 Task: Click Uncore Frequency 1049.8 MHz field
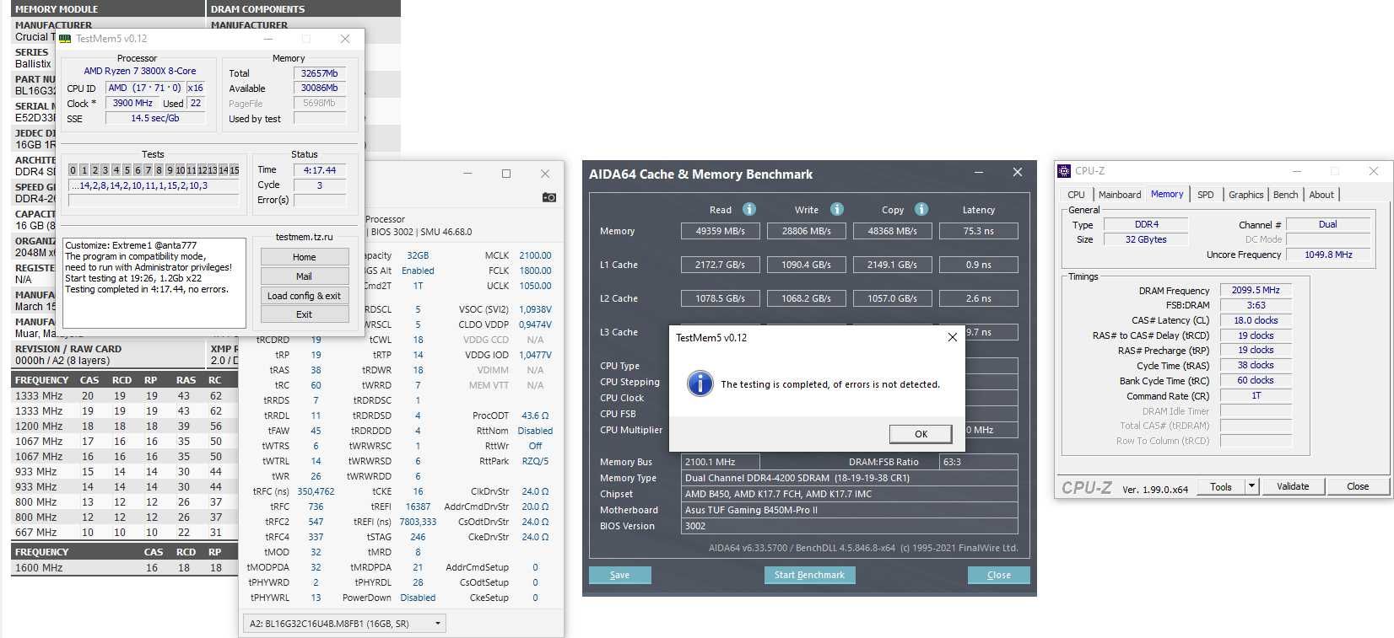1328,255
